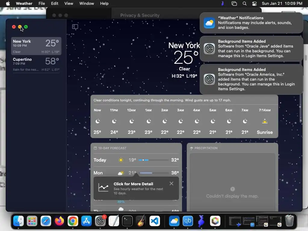Open Terminal from the Dock
The height and width of the screenshot is (231, 308).
(x=127, y=221)
